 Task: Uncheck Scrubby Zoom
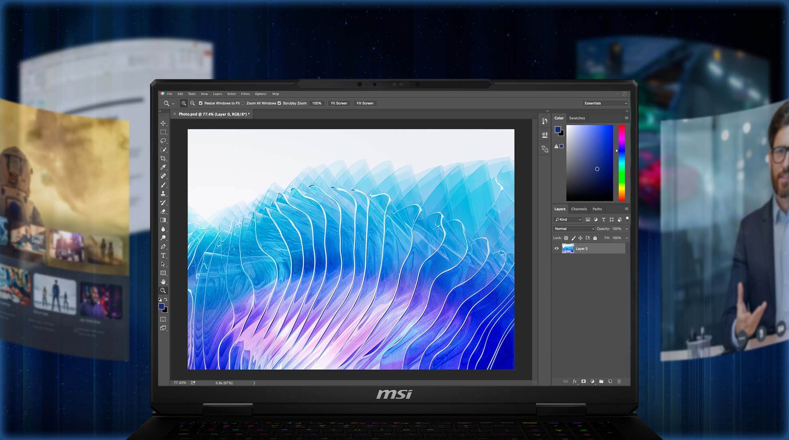pyautogui.click(x=279, y=103)
